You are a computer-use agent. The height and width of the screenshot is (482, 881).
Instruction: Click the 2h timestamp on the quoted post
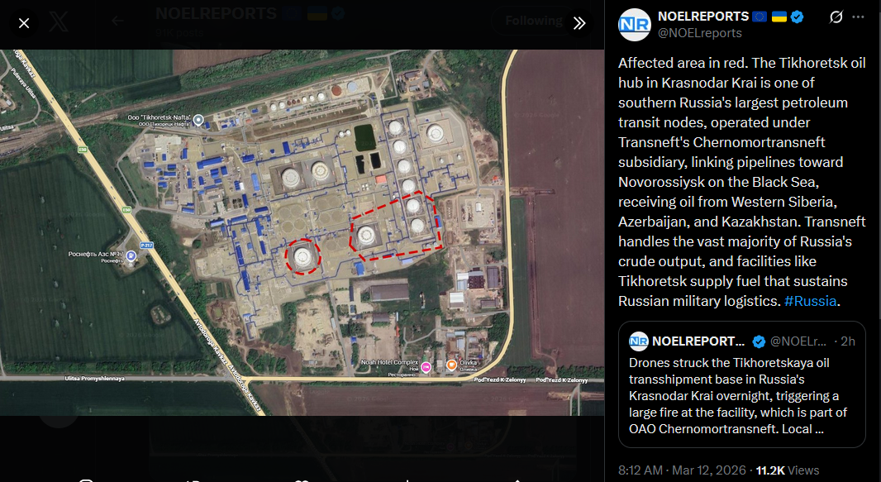tap(847, 341)
